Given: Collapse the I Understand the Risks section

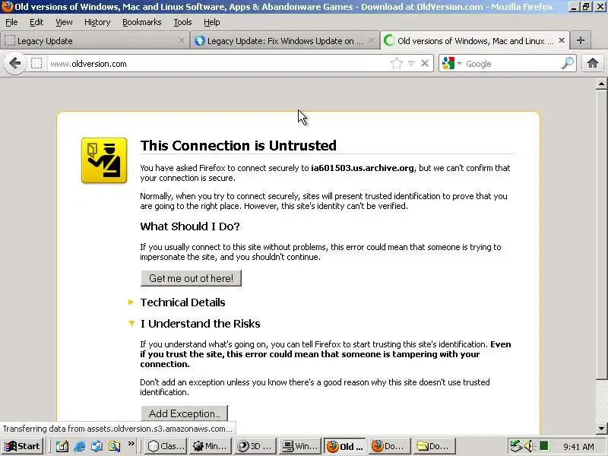Looking at the screenshot, I should [x=195, y=324].
